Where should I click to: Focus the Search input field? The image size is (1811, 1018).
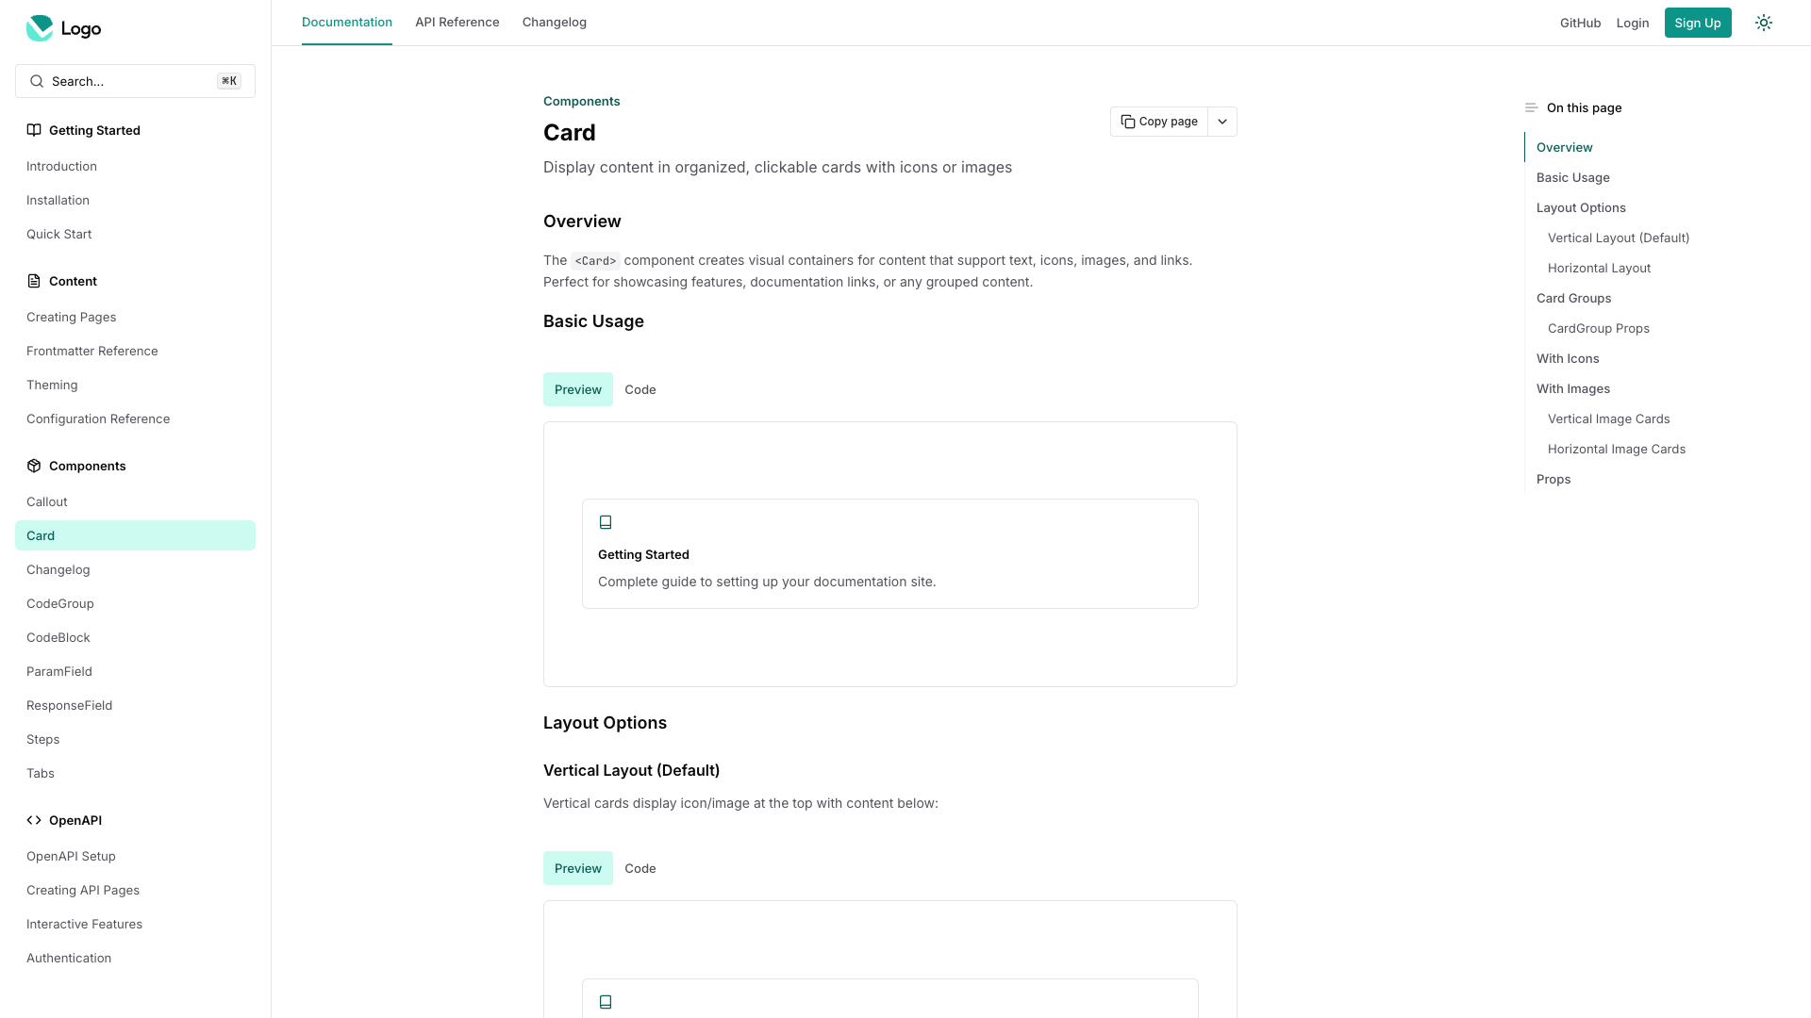click(132, 81)
